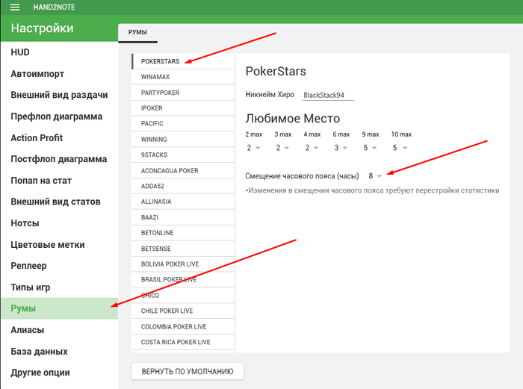Go to База данных section
Image resolution: width=523 pixels, height=389 pixels.
(x=59, y=351)
